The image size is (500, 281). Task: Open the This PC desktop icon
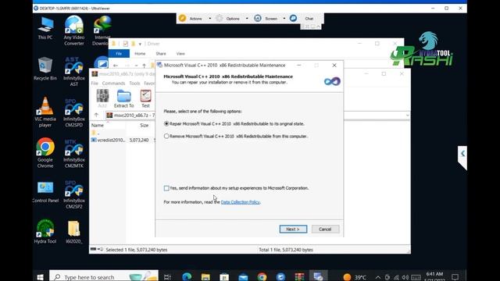pos(45,28)
